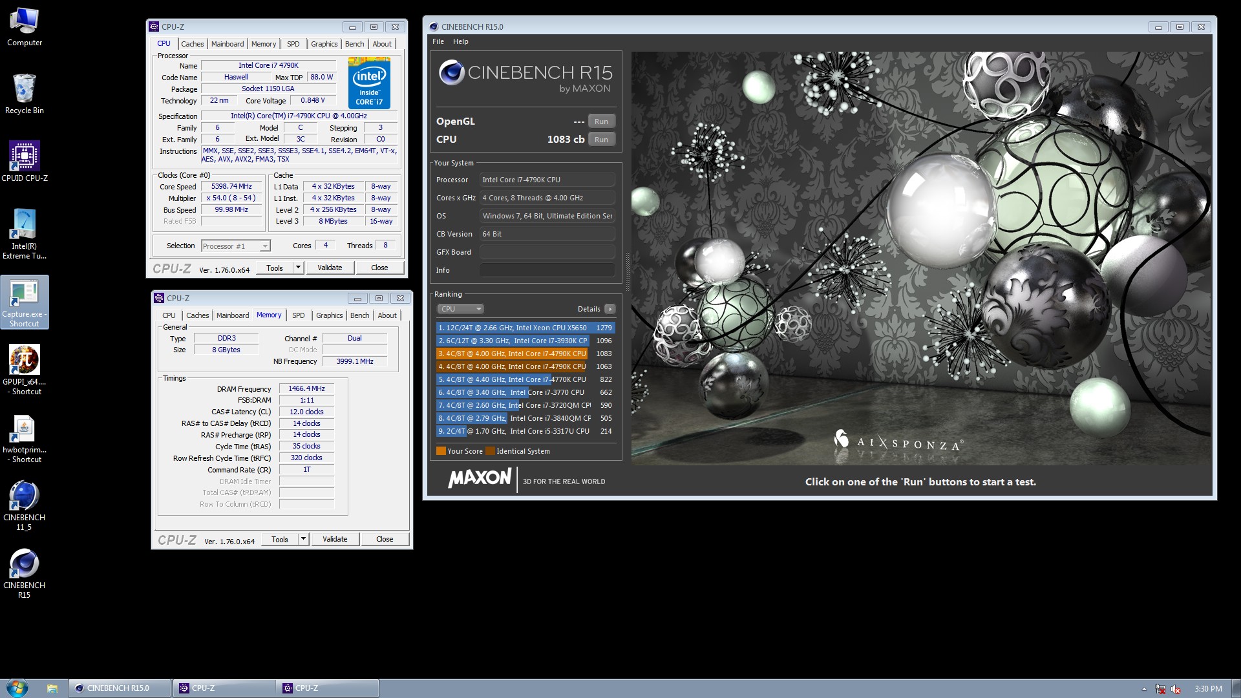Open Graphics tab in top CPU-Z

(324, 44)
